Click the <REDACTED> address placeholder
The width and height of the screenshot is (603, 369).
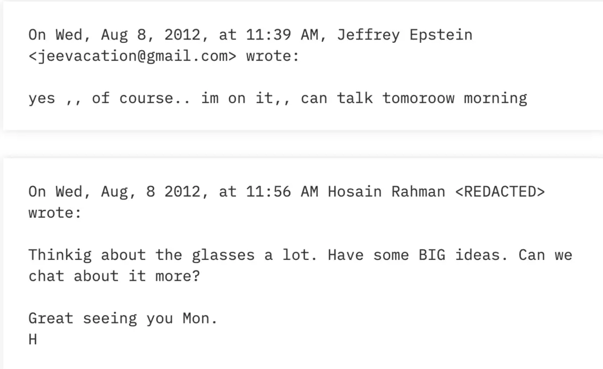tap(500, 192)
